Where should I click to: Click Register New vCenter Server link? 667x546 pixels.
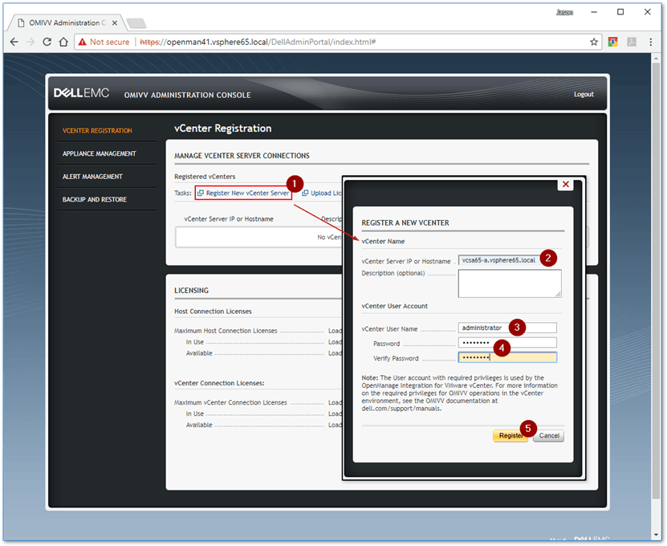[x=243, y=194]
